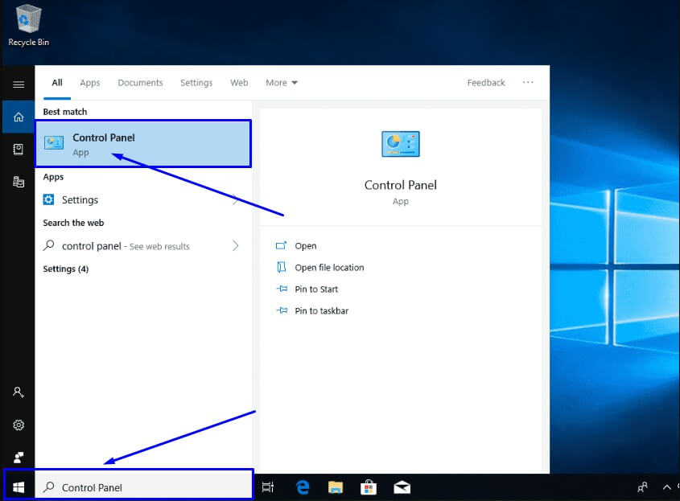Image resolution: width=680 pixels, height=501 pixels.
Task: Expand the hamburger menu in search sidebar
Action: (x=19, y=84)
